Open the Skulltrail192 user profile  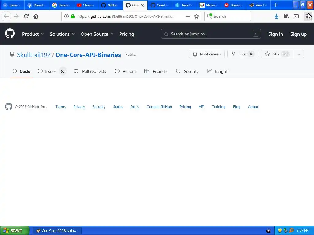coord(34,55)
